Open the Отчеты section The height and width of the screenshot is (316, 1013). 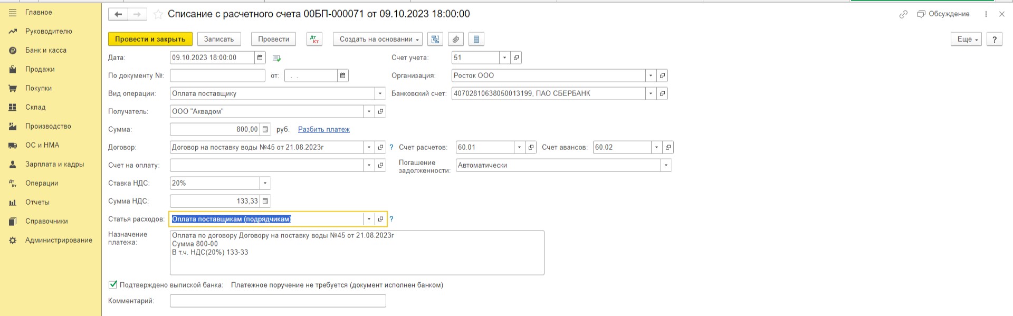(x=37, y=202)
